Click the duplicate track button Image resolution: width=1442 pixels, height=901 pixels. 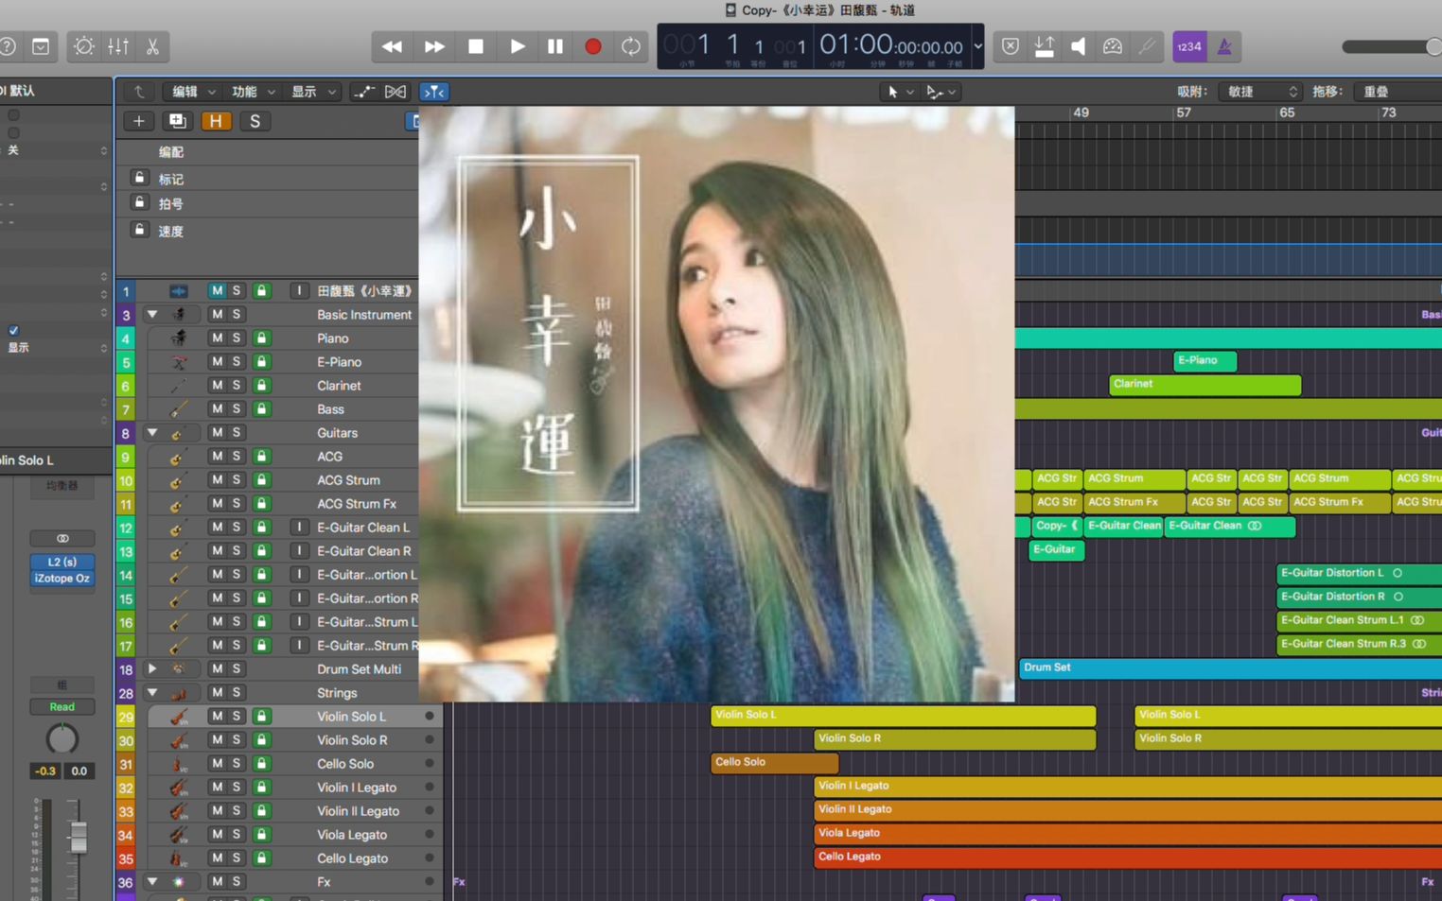(x=177, y=121)
